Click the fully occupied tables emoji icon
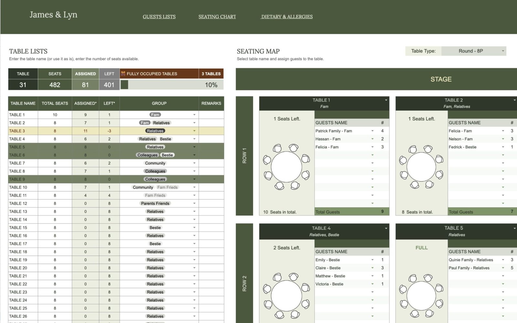 tap(123, 74)
